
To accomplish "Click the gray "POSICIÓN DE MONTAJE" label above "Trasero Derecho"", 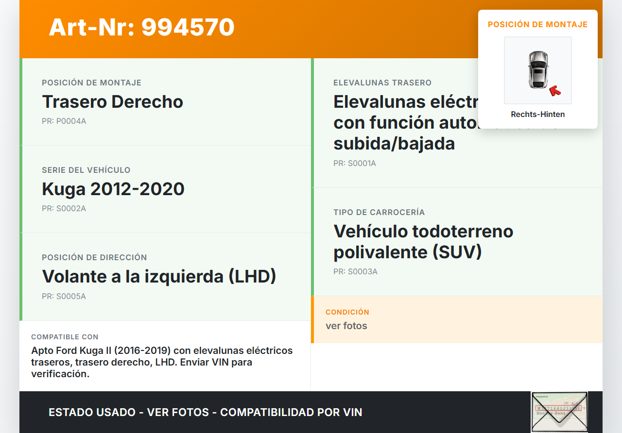I will tap(91, 83).
